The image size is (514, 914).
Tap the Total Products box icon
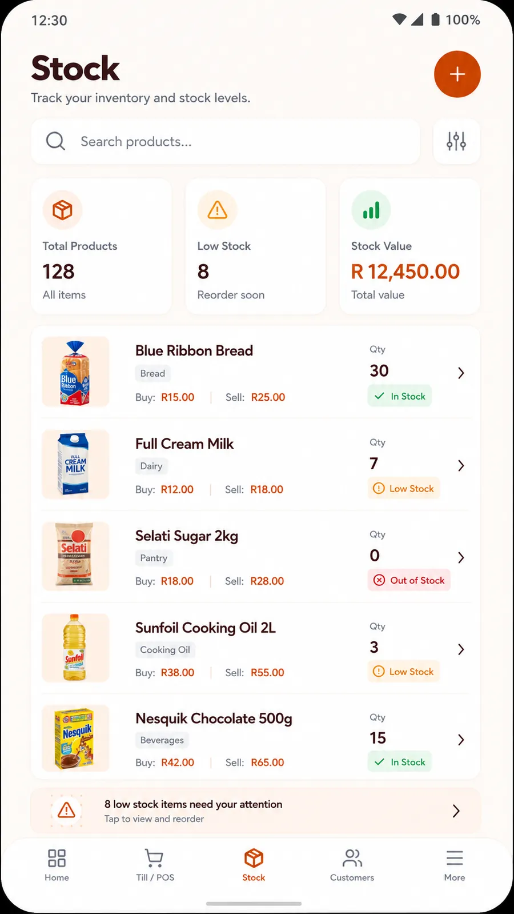click(63, 210)
